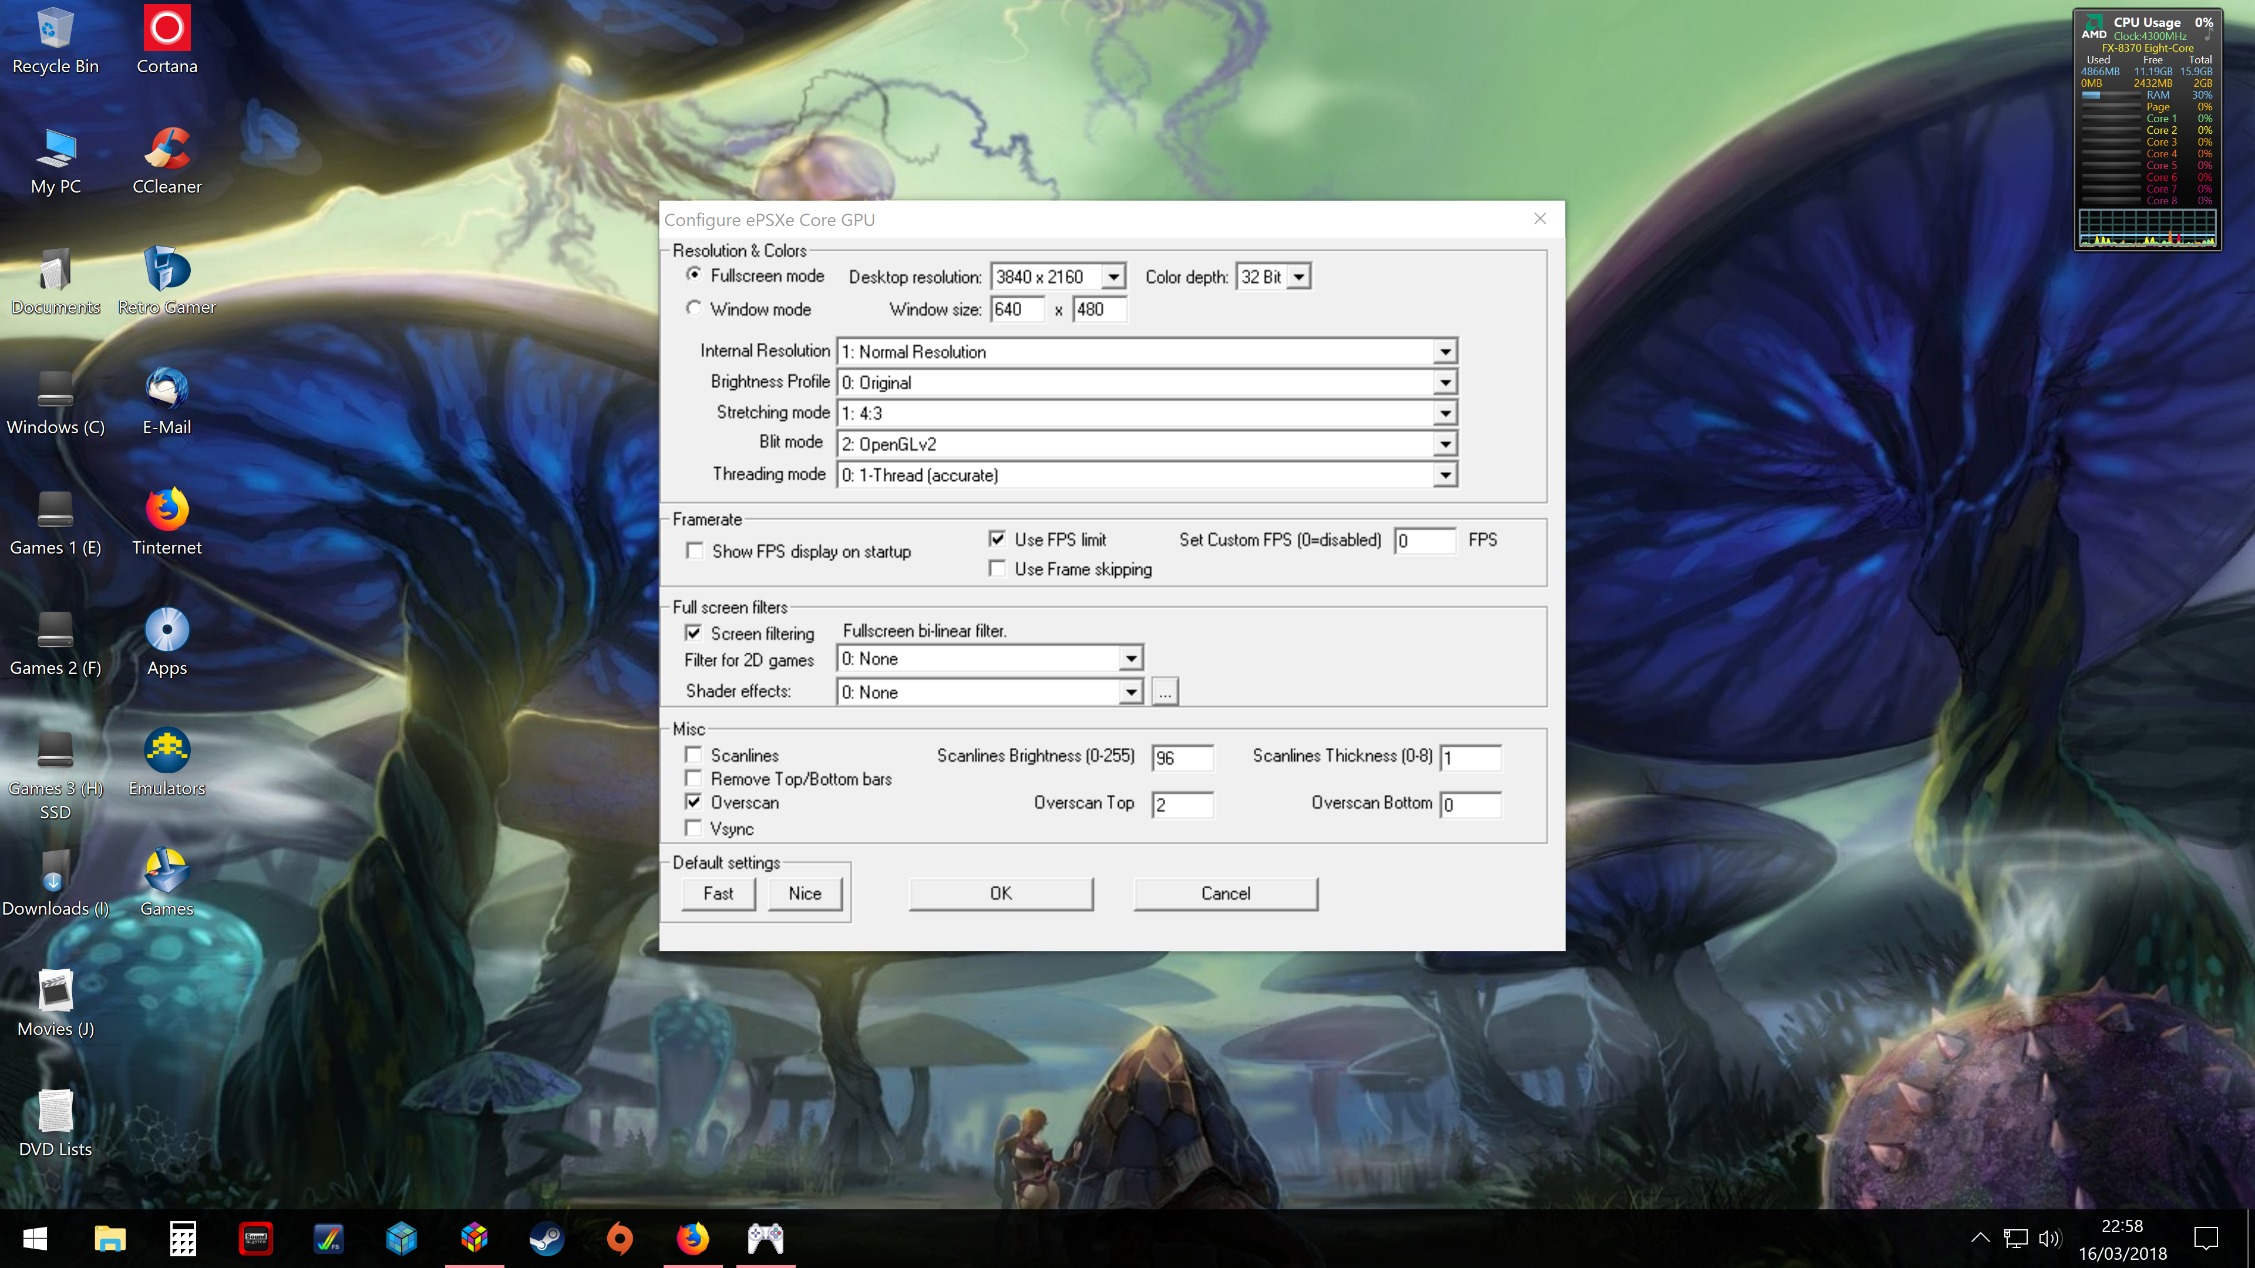
Task: Open the Windows Start menu
Action: click(x=35, y=1238)
